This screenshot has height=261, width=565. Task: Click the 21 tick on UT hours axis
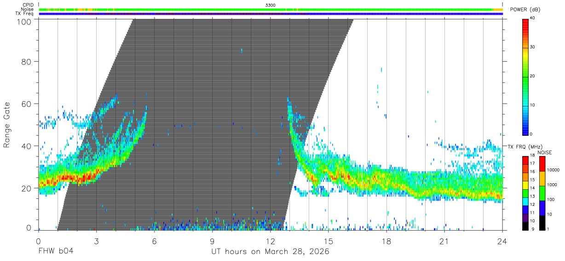click(x=444, y=241)
